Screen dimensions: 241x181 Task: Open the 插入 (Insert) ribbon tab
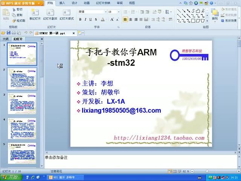[62, 3]
